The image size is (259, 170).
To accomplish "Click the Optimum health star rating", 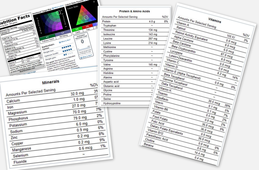I will click(67, 50).
